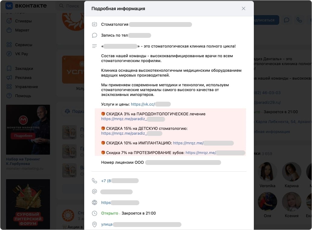The width and height of the screenshot is (312, 230).
Task: Click the search magnifier icon
Action: (61, 5)
